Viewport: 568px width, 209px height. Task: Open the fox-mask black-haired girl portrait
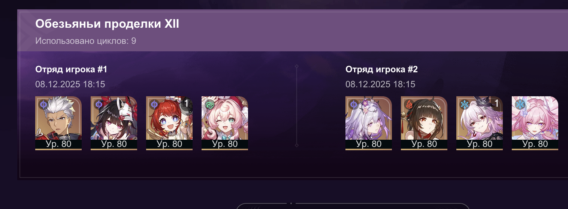[114, 123]
